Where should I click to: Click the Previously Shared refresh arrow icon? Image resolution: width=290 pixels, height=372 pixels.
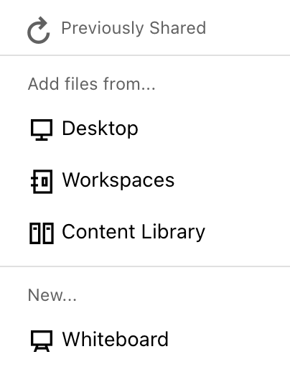[x=39, y=30]
